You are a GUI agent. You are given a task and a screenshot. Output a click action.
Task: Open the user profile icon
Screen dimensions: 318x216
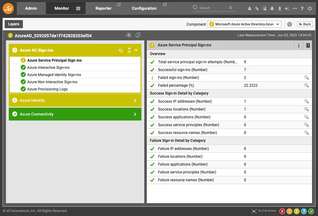(249, 8)
